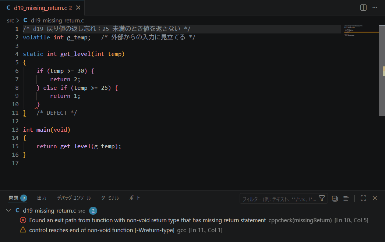Close the d19_missing_return.c editor tab
Screen dimensions: 385x242
pos(78,8)
